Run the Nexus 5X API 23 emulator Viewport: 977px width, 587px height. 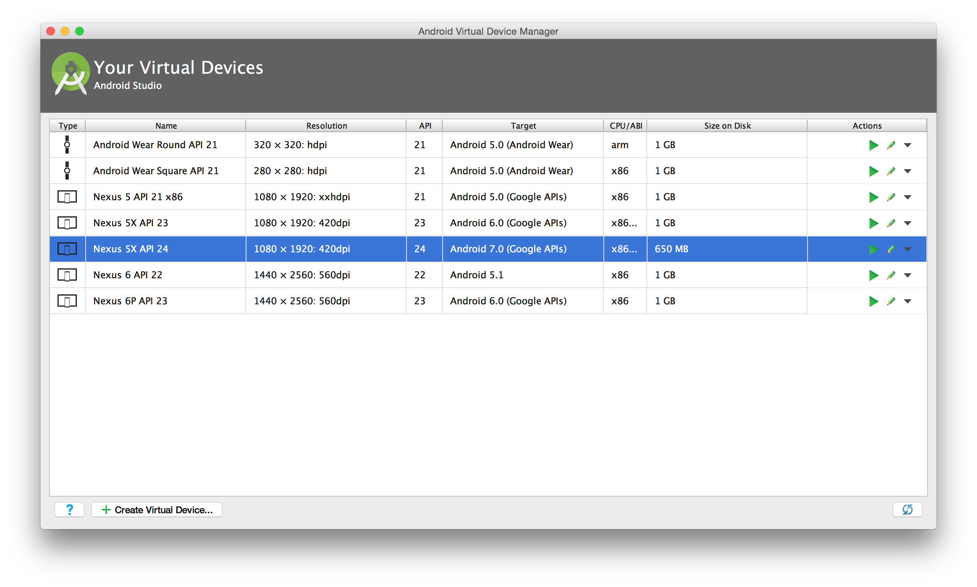point(873,223)
